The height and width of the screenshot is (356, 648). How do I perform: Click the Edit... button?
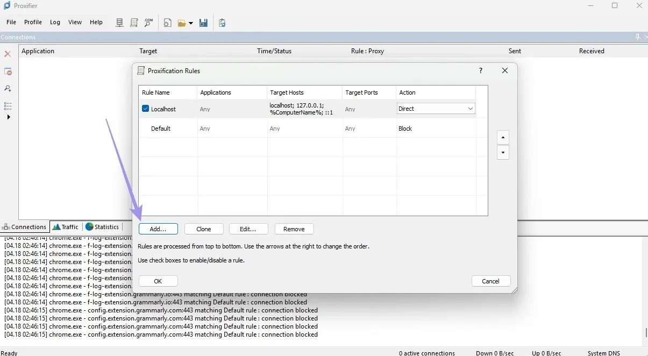248,229
